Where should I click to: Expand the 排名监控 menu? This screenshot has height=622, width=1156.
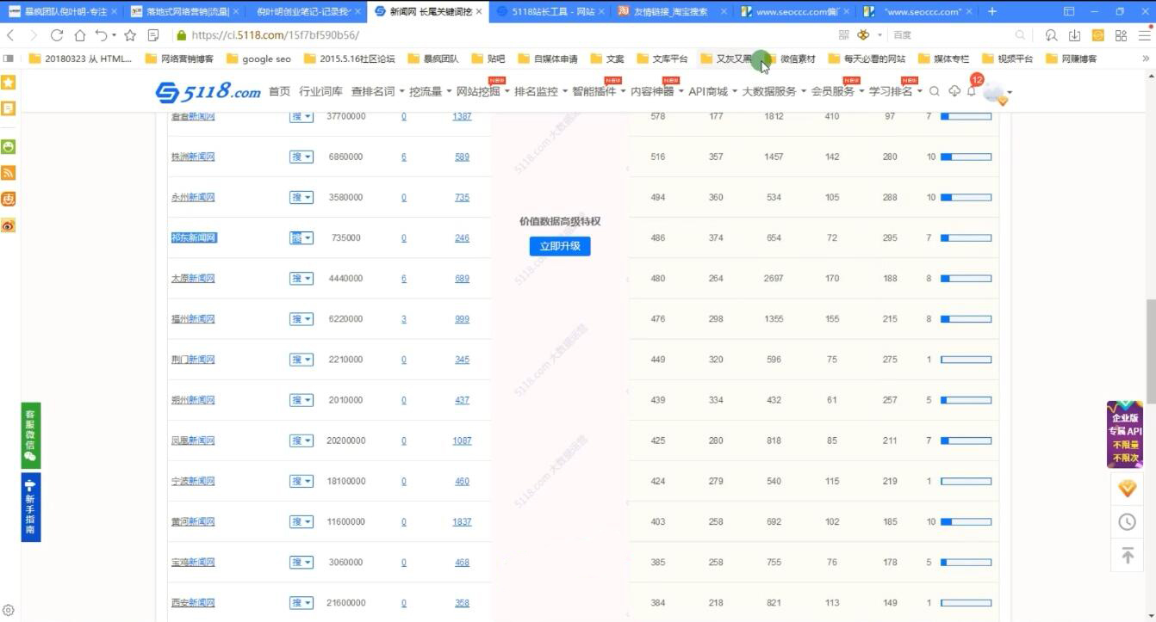pyautogui.click(x=541, y=91)
